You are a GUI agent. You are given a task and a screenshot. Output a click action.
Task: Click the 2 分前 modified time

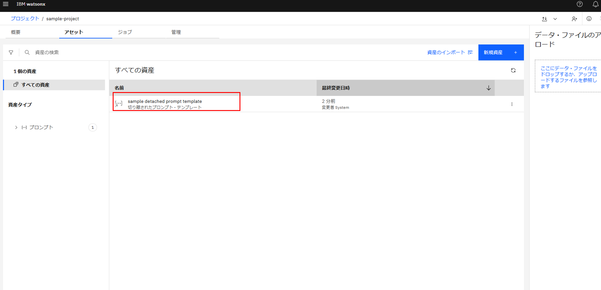click(x=328, y=101)
